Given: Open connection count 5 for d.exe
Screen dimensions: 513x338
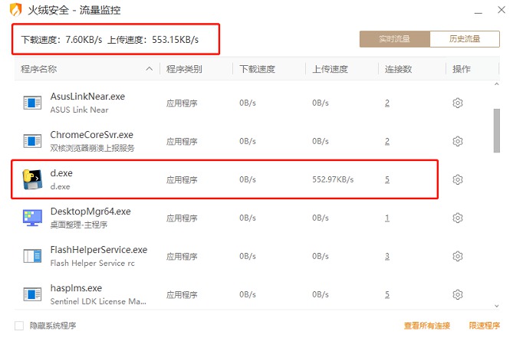Looking at the screenshot, I should click(387, 179).
